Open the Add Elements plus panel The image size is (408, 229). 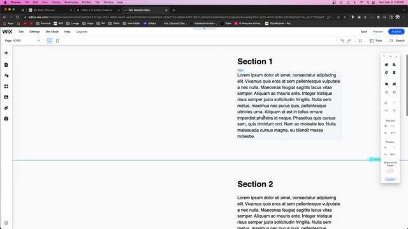(x=6, y=53)
